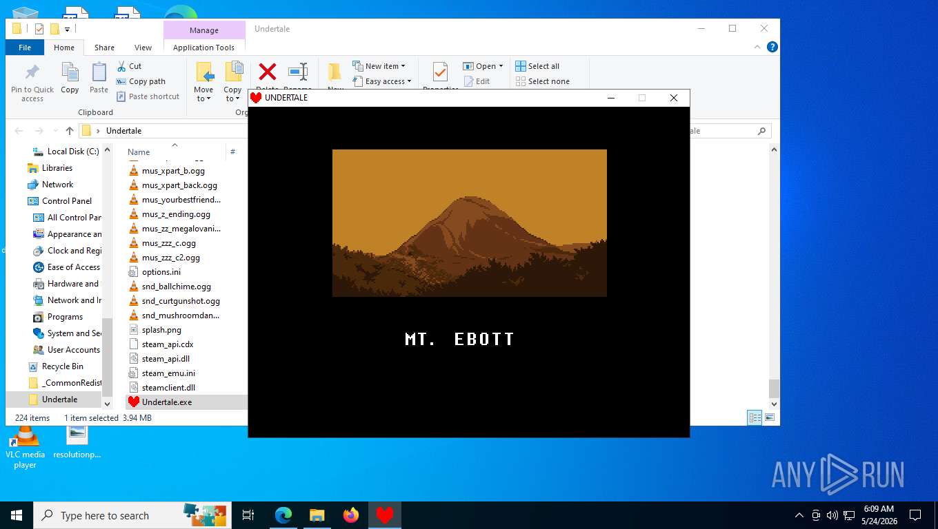Click the red Delete X icon

[x=268, y=72]
